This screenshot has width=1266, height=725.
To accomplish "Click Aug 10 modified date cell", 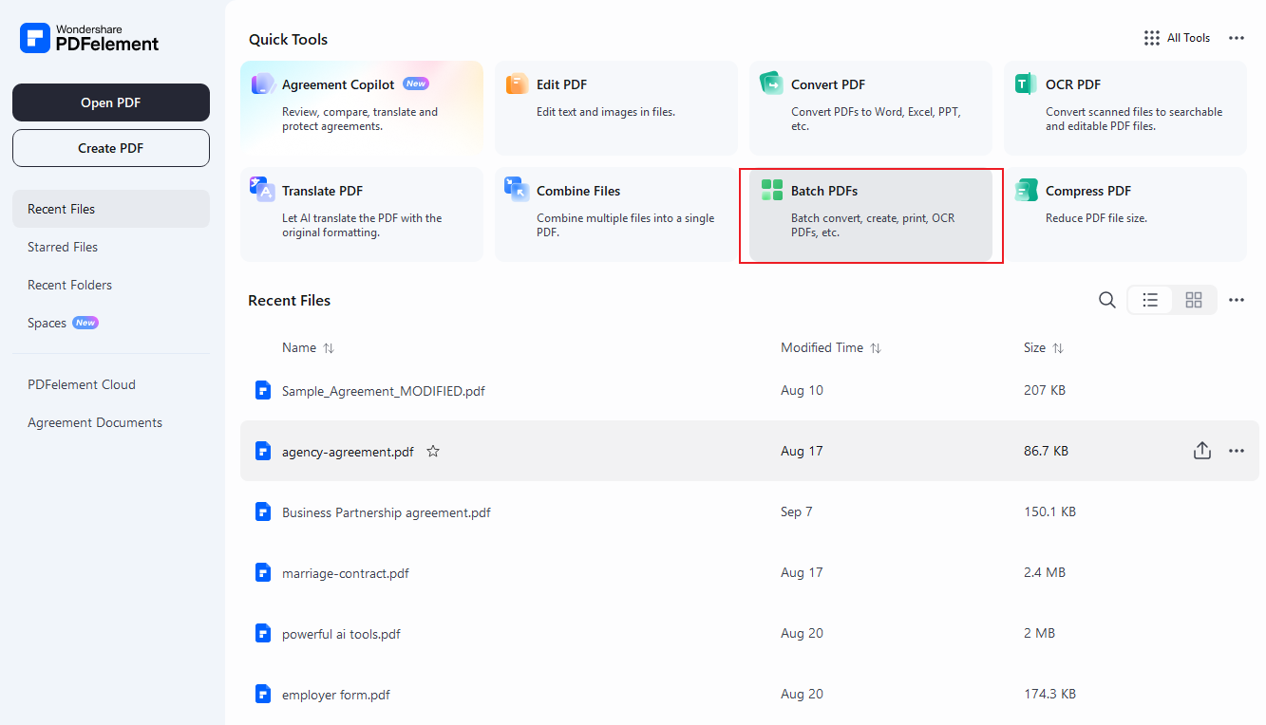I will pos(802,390).
